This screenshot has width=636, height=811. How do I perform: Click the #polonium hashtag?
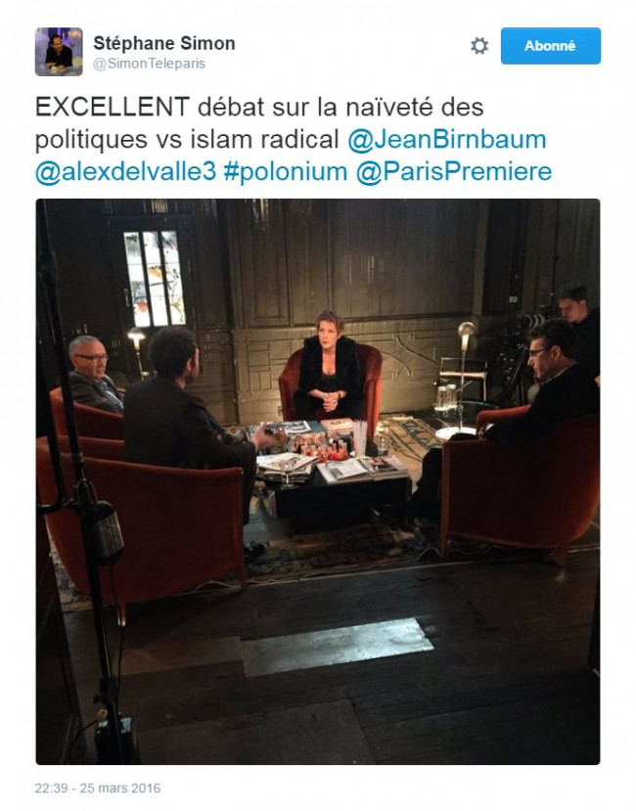tap(285, 172)
